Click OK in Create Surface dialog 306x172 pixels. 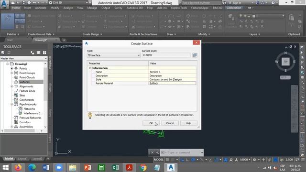(x=151, y=123)
